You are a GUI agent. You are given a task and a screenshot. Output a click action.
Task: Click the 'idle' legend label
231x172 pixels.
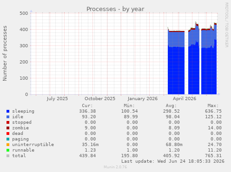pyautogui.click(x=18, y=117)
